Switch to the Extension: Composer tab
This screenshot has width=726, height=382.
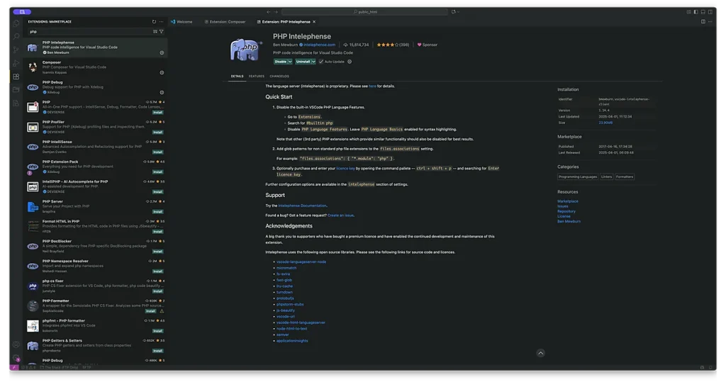pyautogui.click(x=225, y=22)
